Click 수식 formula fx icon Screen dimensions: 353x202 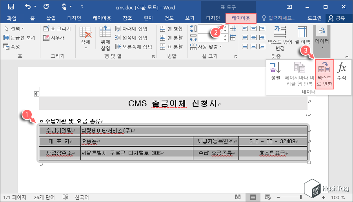point(342,71)
